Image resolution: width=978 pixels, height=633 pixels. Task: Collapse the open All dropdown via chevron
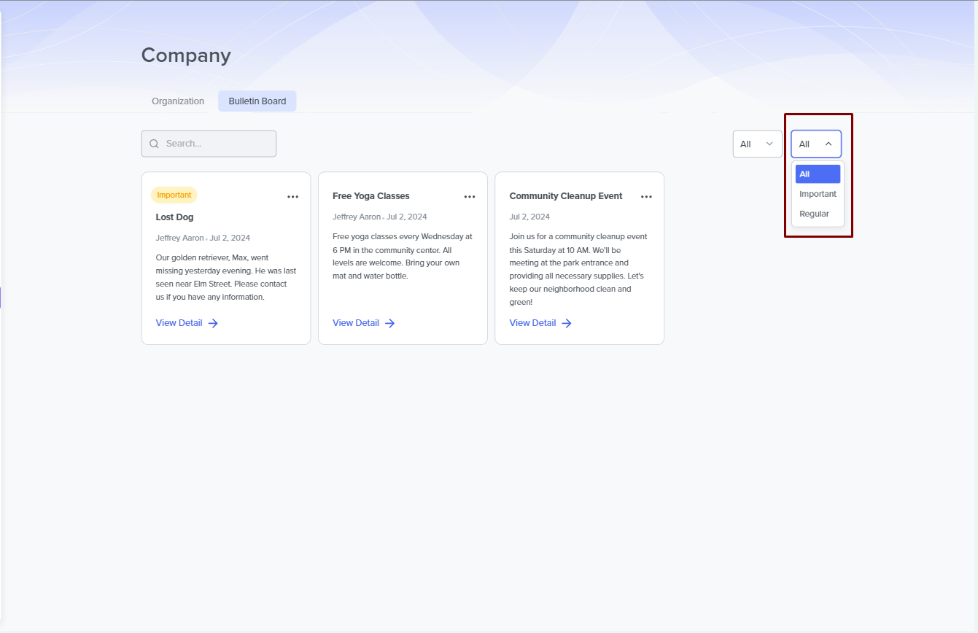(x=828, y=144)
